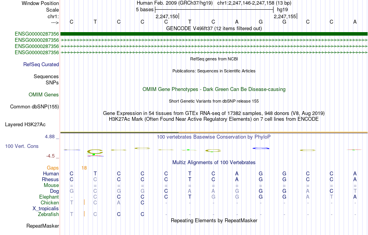Open H3K27Ac Mark ENCODE track title
Screen dimensions: 368x235
pos(214,119)
